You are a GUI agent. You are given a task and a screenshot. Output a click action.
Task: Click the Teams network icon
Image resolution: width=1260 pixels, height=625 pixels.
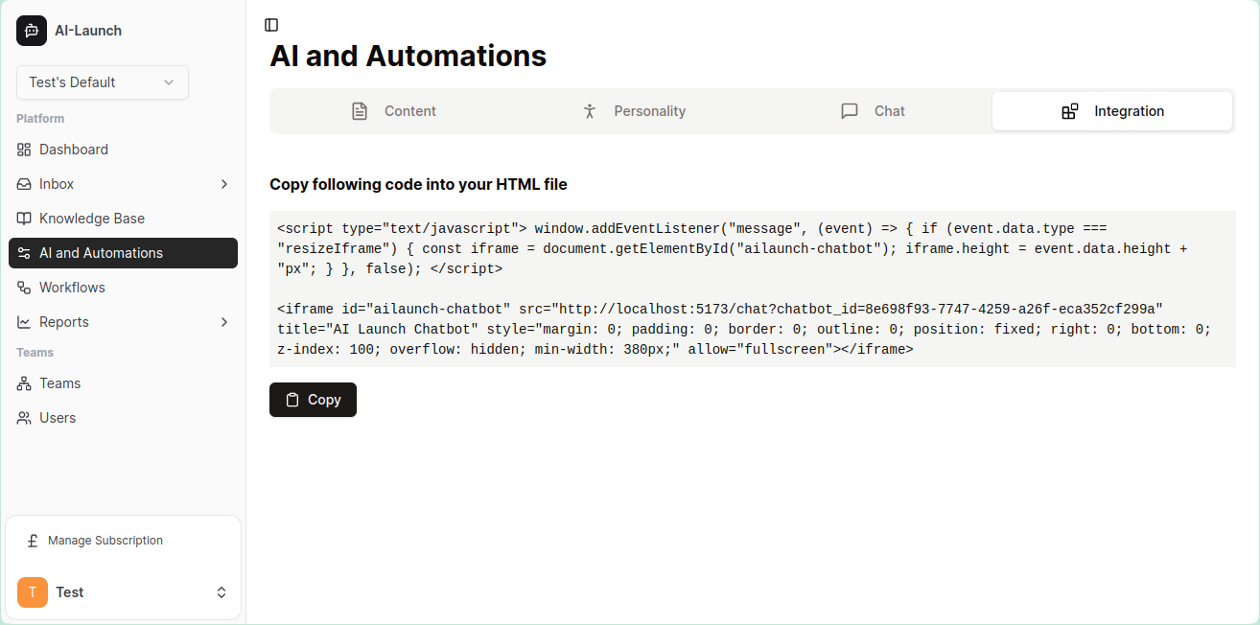[24, 383]
